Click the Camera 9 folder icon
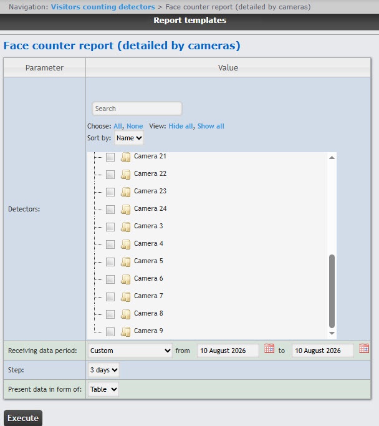The image size is (379, 426). click(125, 331)
